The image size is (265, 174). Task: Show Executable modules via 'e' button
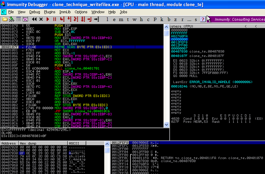(x=114, y=20)
